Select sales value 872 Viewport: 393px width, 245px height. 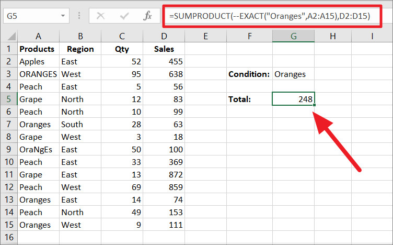pyautogui.click(x=164, y=174)
